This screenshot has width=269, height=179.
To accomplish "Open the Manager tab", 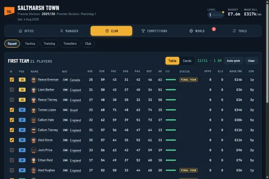I will 69,31.
